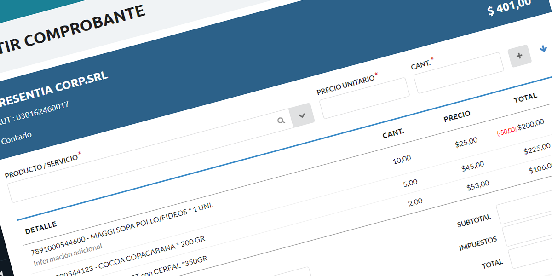Click the CANT. column header in table
The image size is (552, 276).
click(x=393, y=133)
